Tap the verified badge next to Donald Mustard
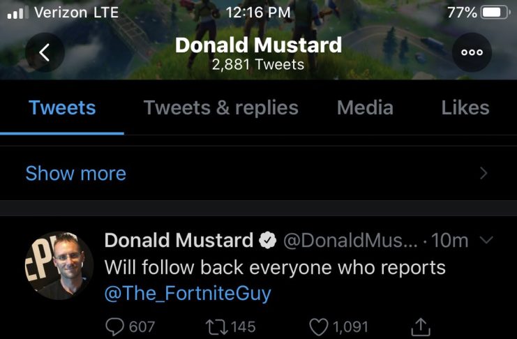 pos(267,240)
